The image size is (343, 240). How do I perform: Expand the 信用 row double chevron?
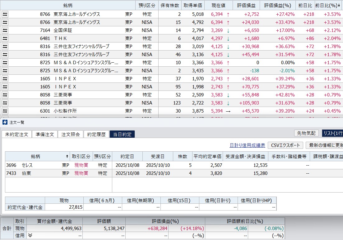click(x=30, y=235)
